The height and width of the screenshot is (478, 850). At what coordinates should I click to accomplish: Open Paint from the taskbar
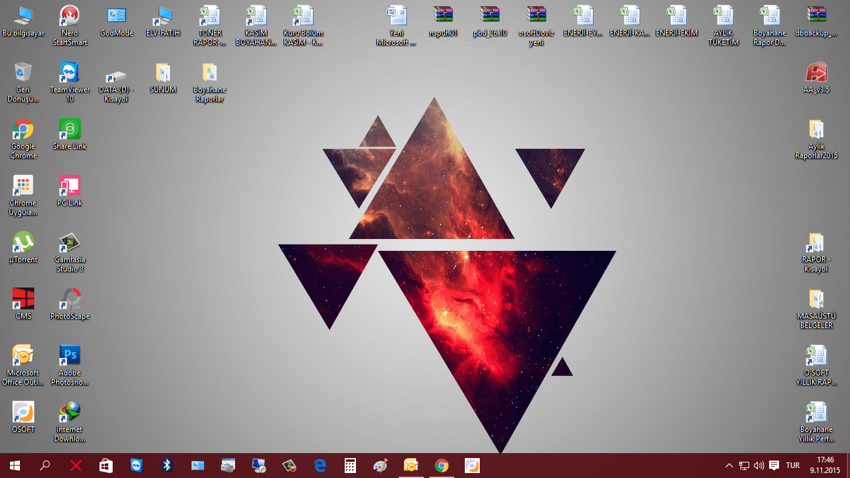tap(380, 466)
